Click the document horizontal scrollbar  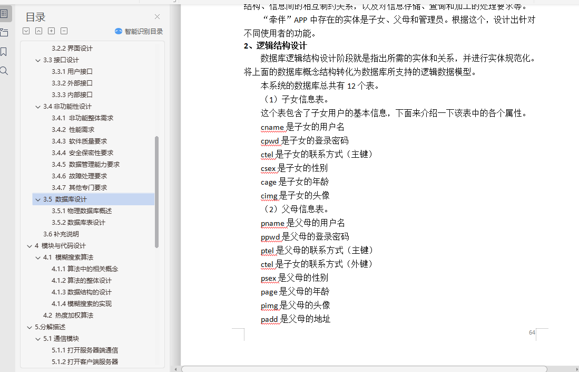point(364,369)
